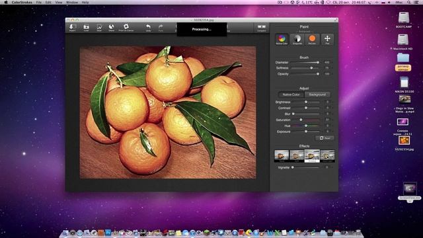Click the Reset button

pyautogui.click(x=325, y=138)
